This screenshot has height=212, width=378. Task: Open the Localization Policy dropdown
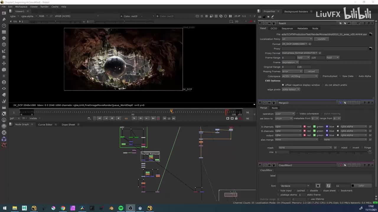point(297,39)
